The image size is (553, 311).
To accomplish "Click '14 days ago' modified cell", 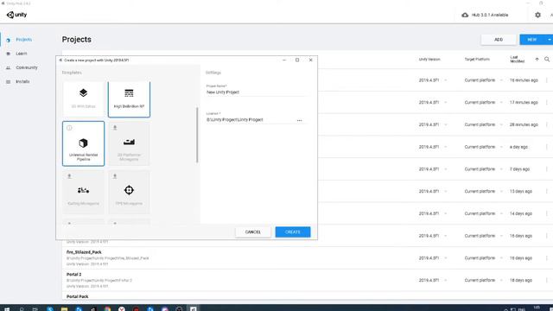I will [520, 213].
